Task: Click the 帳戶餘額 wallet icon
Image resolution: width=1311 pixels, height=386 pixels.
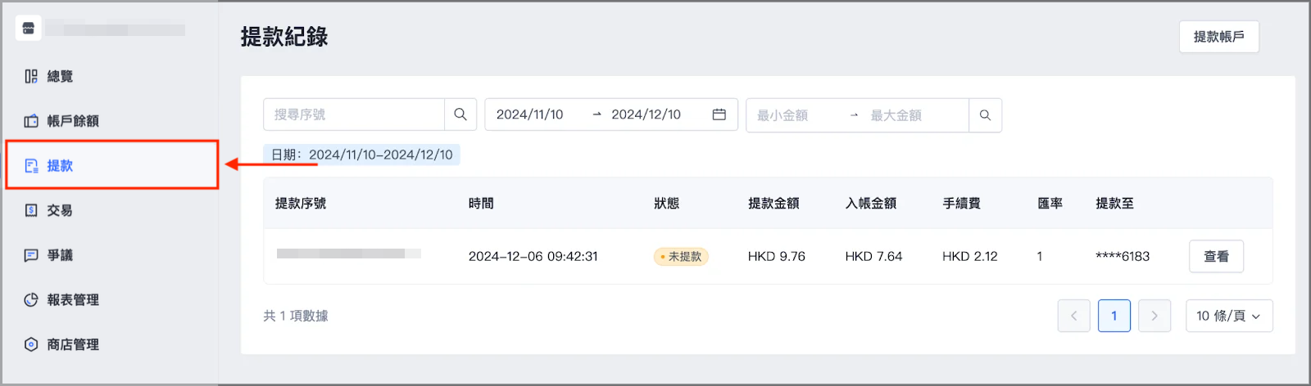Action: coord(31,121)
